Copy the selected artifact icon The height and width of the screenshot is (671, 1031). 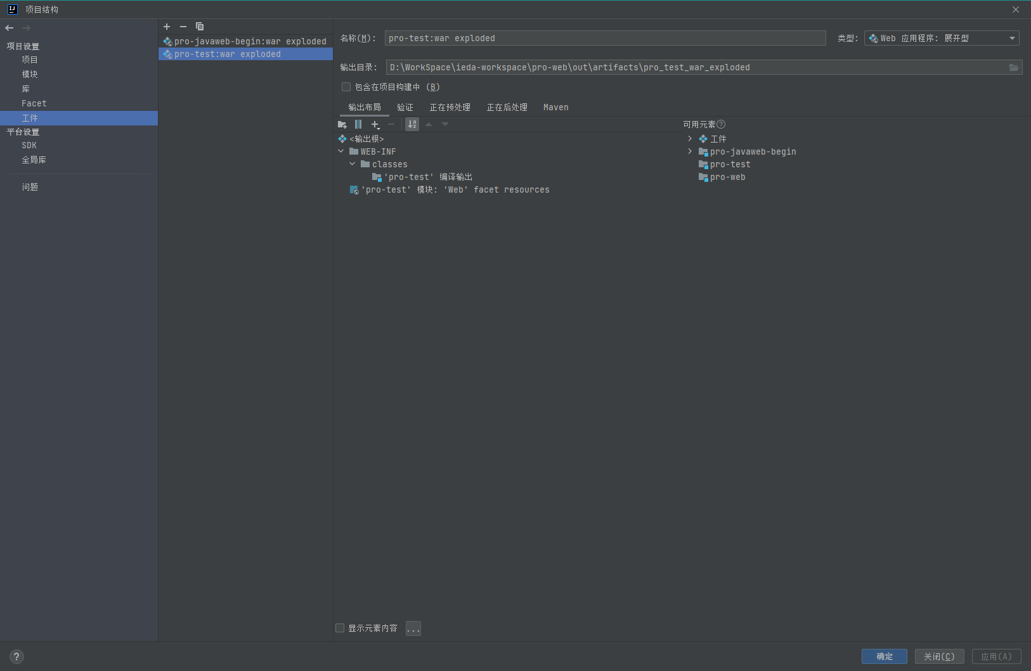coord(200,27)
